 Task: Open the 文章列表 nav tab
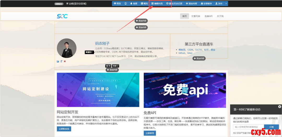(x=196, y=16)
